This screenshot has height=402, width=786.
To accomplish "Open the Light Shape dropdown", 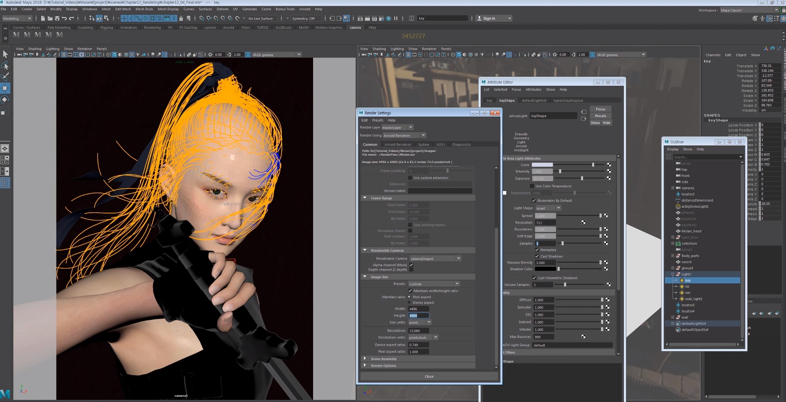I will click(x=548, y=208).
